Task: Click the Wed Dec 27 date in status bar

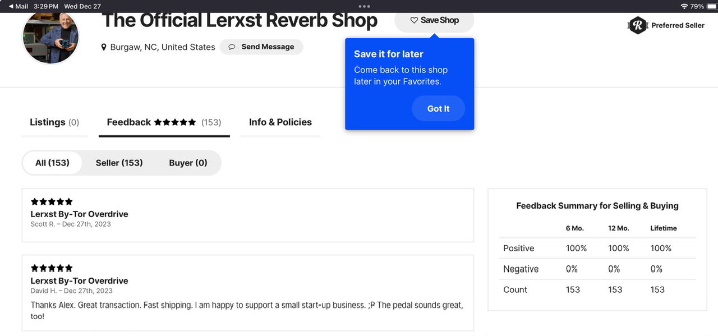Action: pyautogui.click(x=82, y=6)
